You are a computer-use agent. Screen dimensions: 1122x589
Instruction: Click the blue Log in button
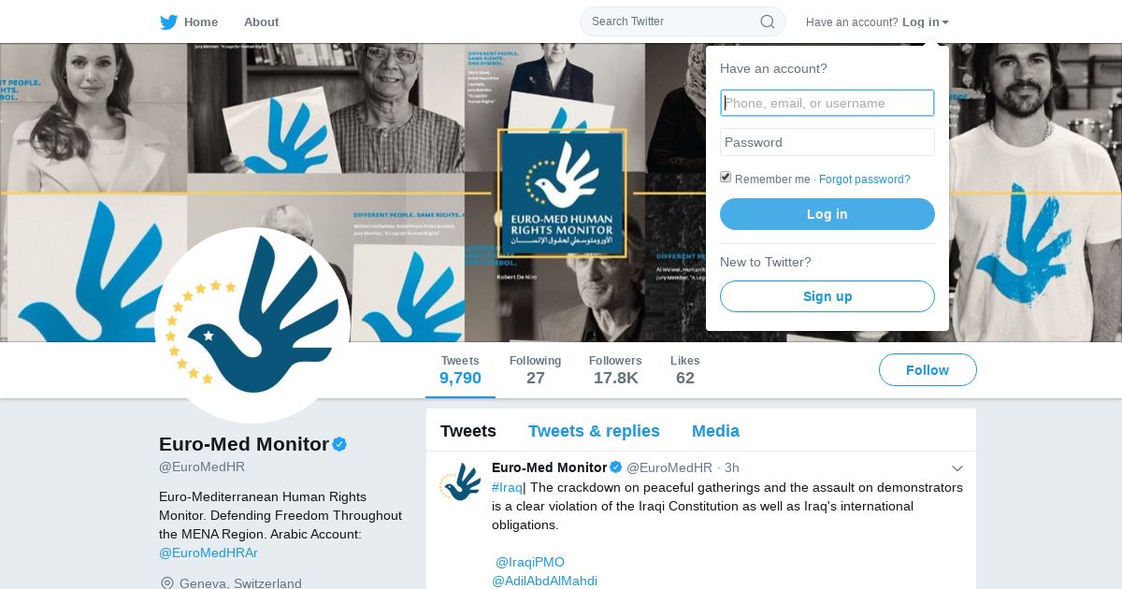pos(827,214)
